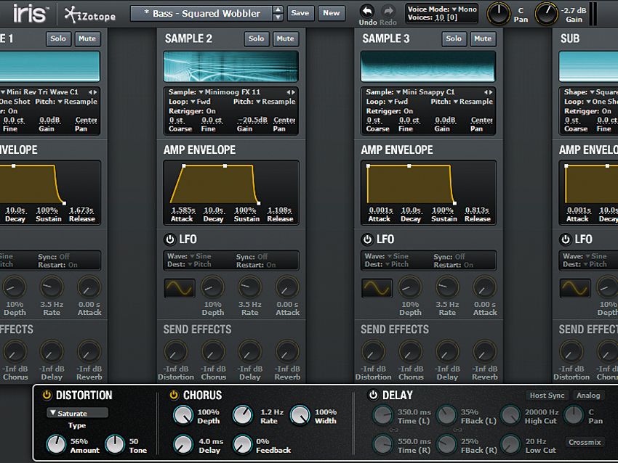Toggle Sub LFO power icon
The height and width of the screenshot is (463, 618).
coord(566,239)
